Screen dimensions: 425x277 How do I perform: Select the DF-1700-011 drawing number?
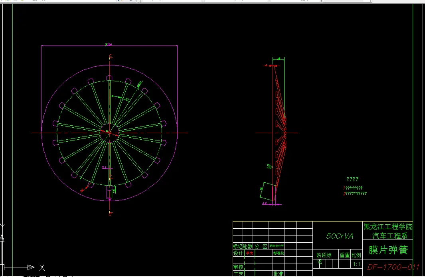[x=393, y=267]
